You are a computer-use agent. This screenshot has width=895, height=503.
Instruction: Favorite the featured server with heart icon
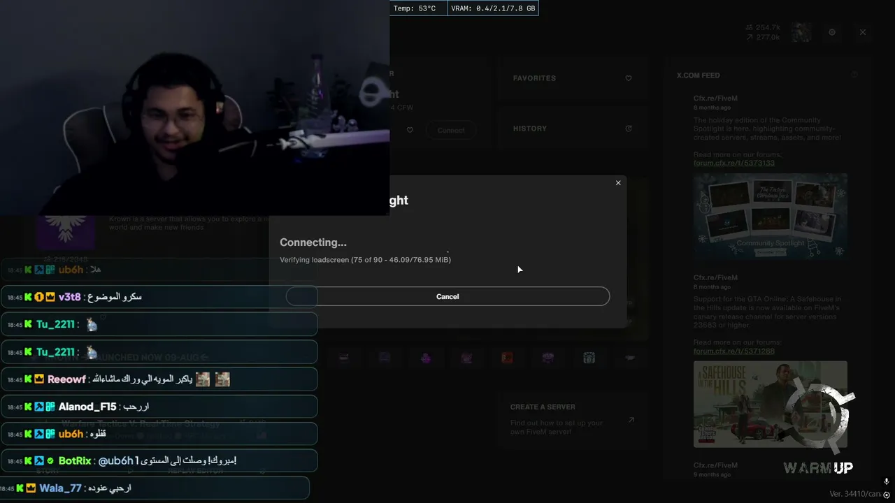click(410, 130)
